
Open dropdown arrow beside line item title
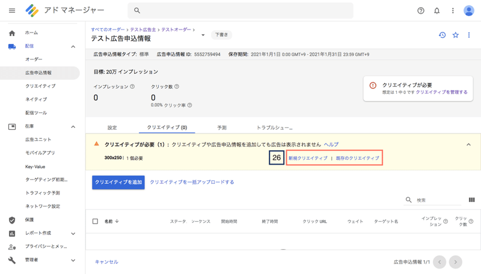click(203, 35)
